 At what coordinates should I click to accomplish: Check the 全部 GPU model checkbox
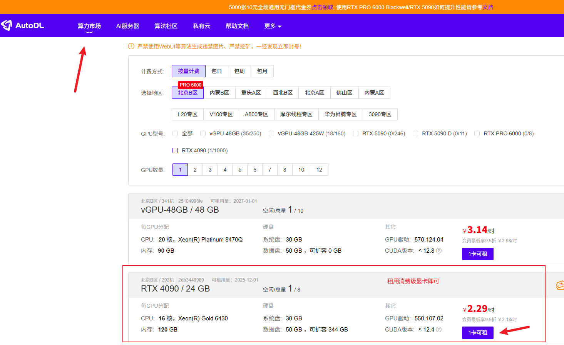click(175, 133)
